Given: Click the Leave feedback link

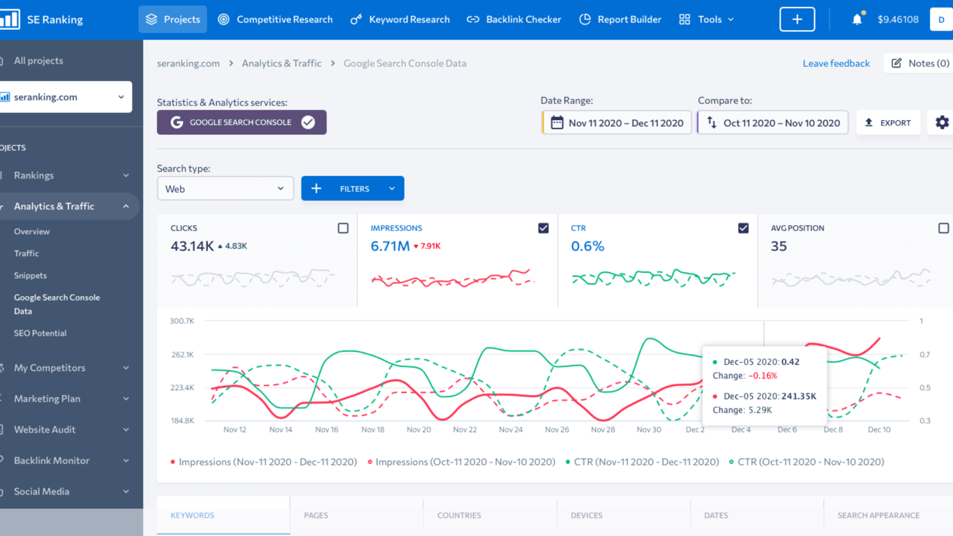Looking at the screenshot, I should 836,63.
